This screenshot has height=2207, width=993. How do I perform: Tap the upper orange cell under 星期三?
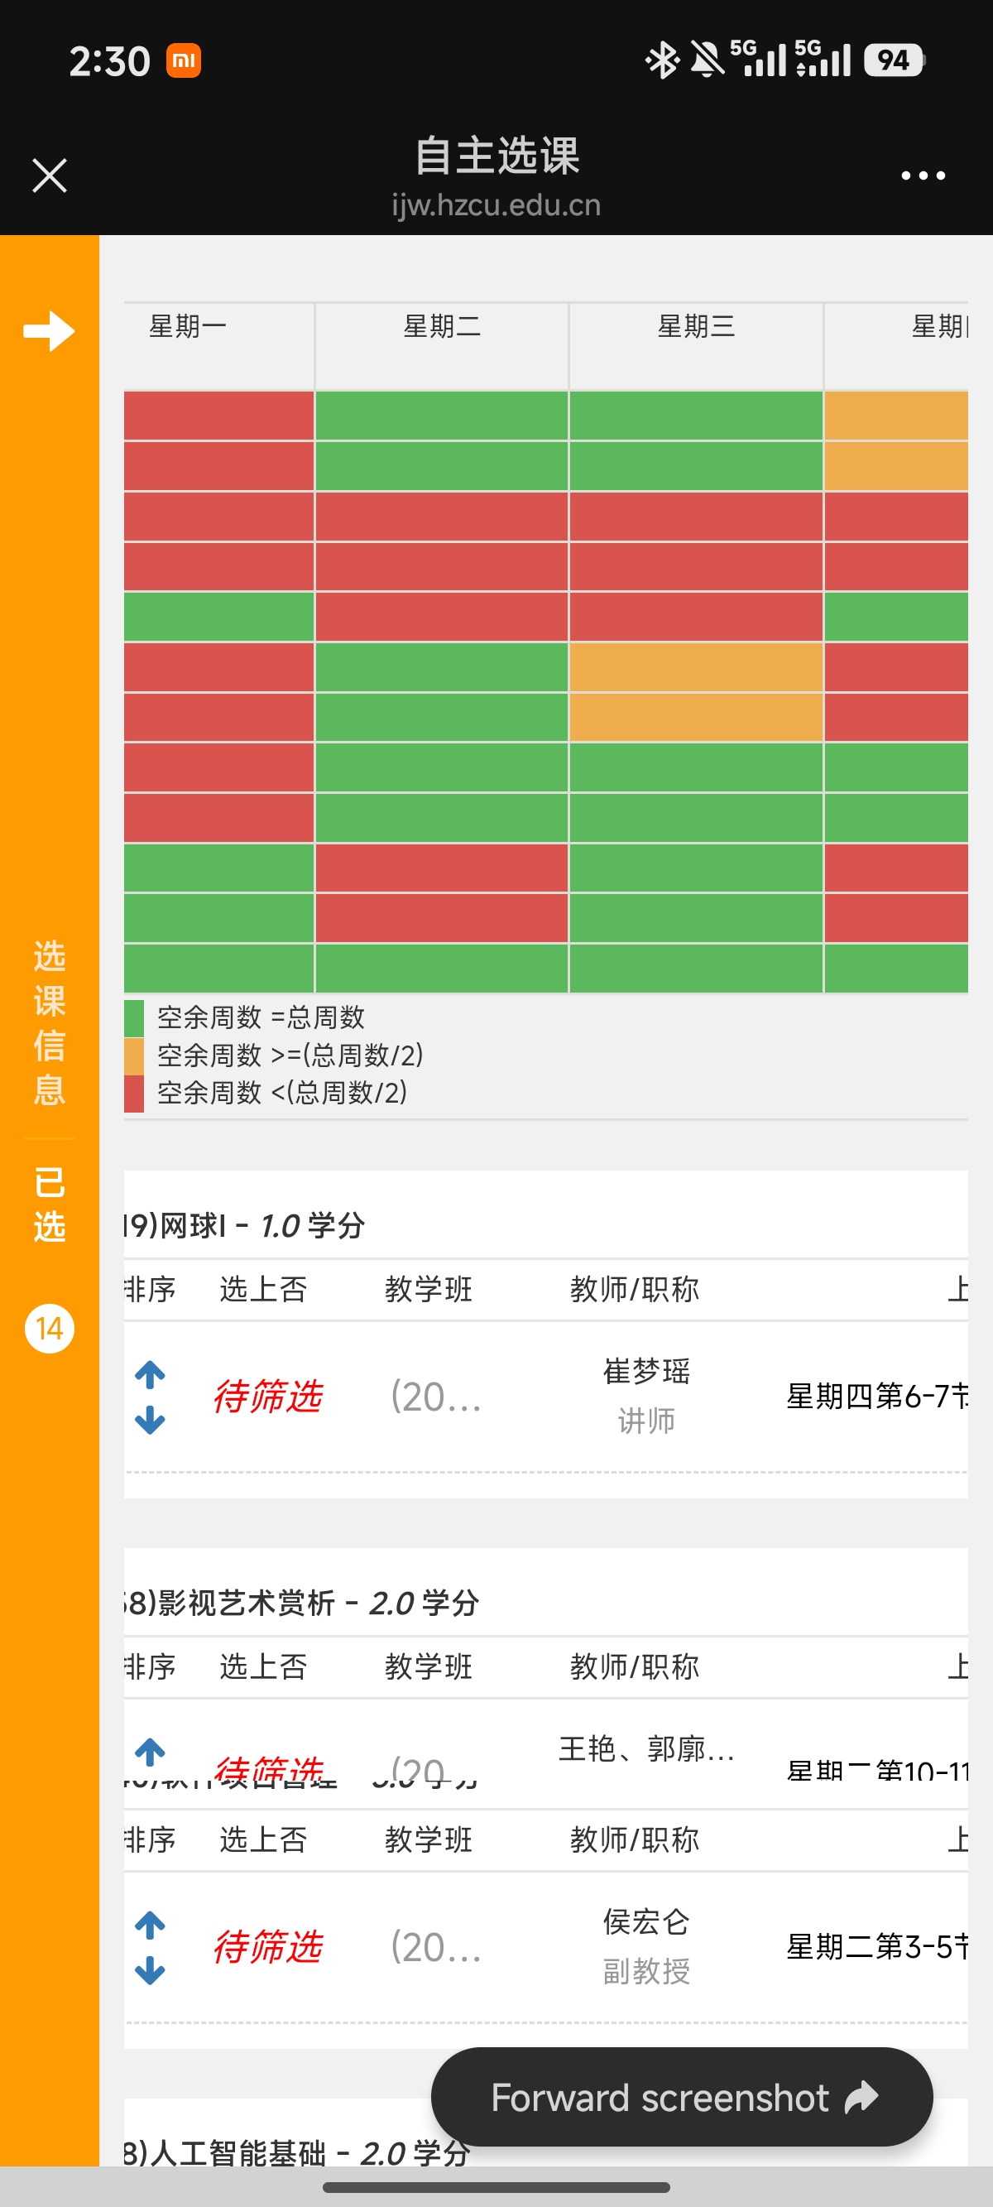tap(696, 666)
